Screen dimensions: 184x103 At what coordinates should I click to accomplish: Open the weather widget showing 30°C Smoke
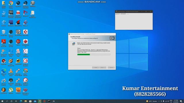click(x=152, y=101)
